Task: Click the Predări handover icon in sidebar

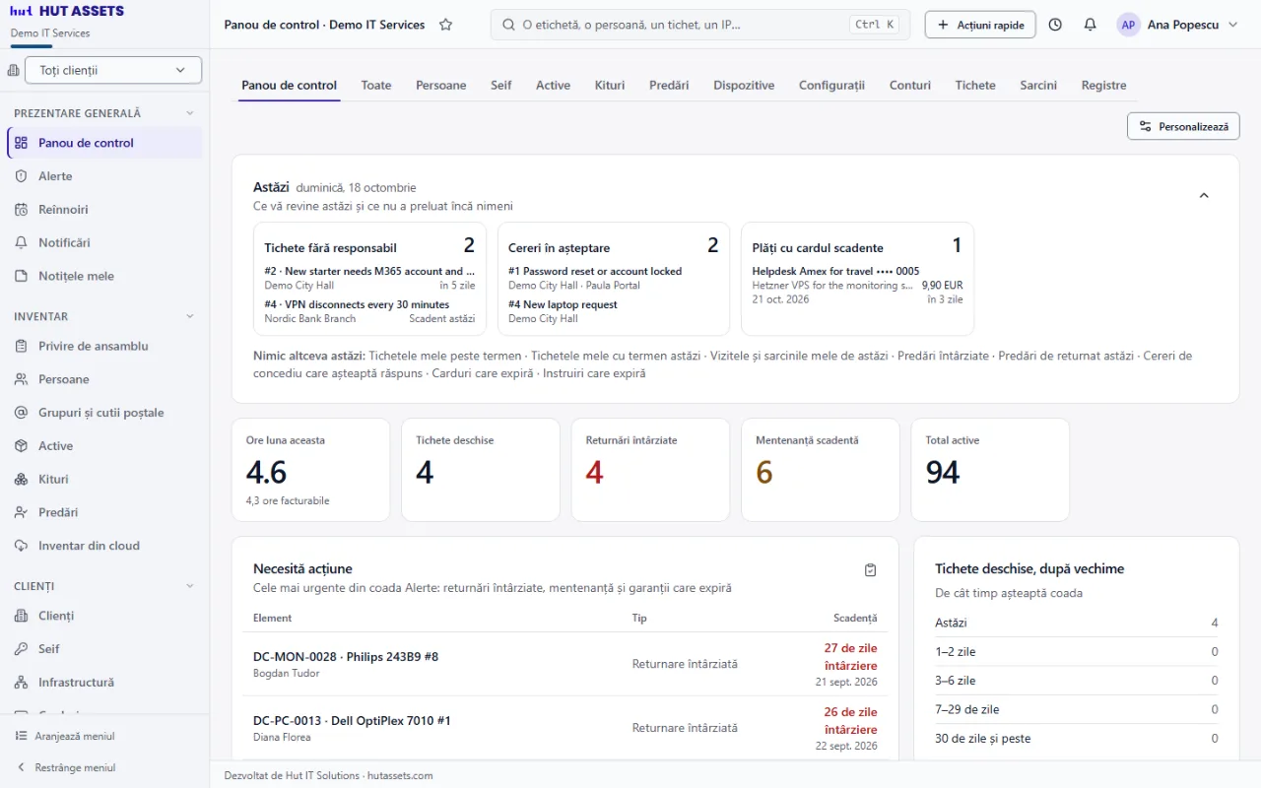Action: click(x=21, y=513)
